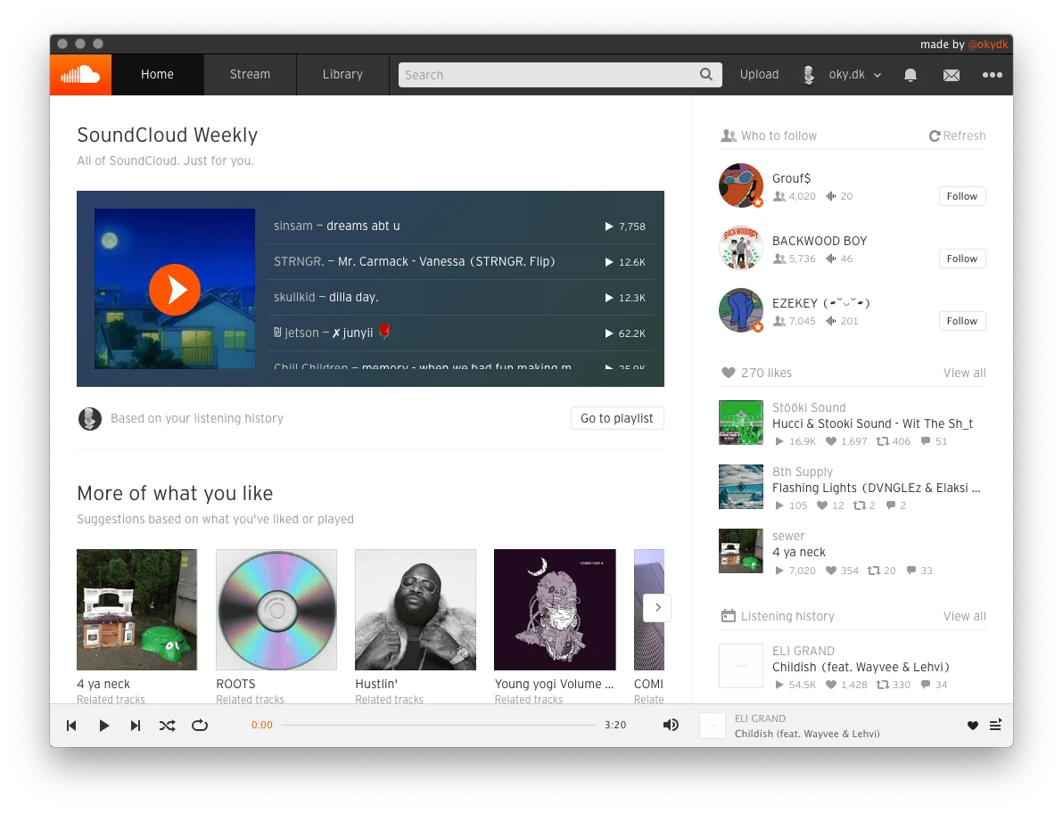Select track sinsam – dreams abt u
The height and width of the screenshot is (813, 1063).
(x=459, y=226)
